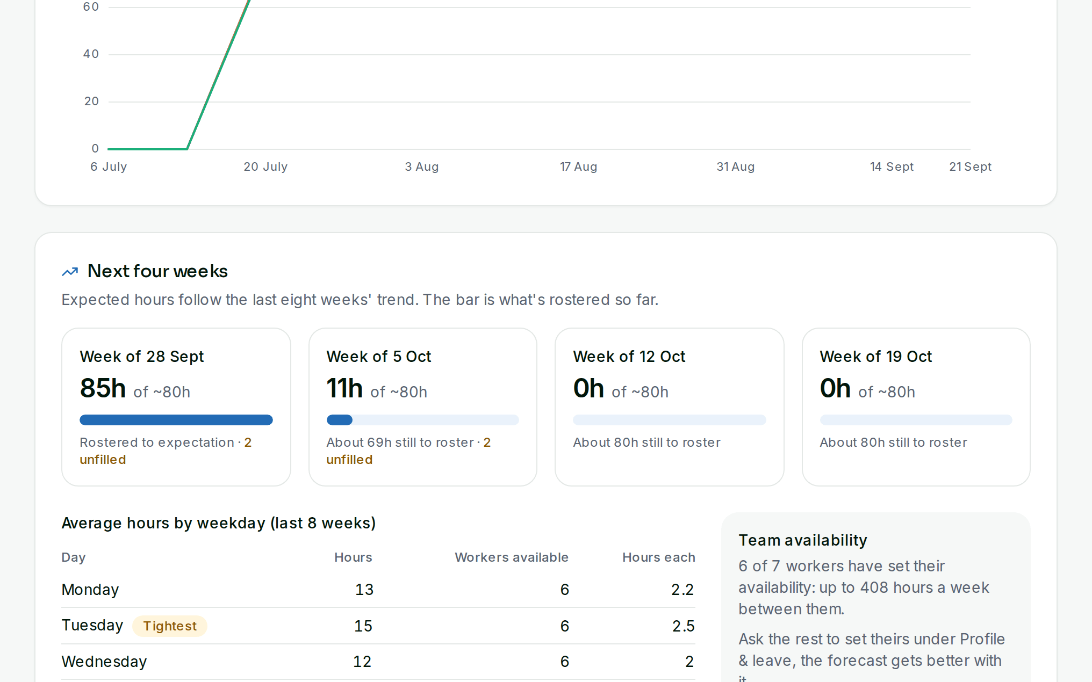
Task: Click the Hours each column header
Action: pyautogui.click(x=659, y=557)
